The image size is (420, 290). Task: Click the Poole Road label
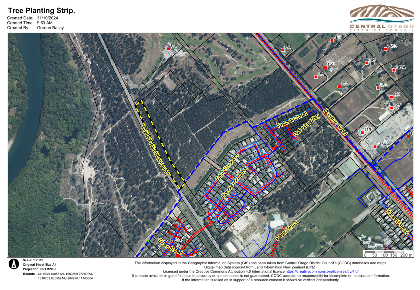287,230
